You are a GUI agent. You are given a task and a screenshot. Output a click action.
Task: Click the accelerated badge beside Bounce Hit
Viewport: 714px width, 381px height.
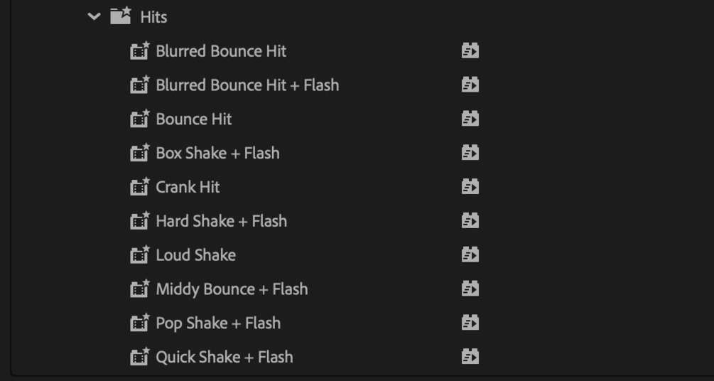470,119
